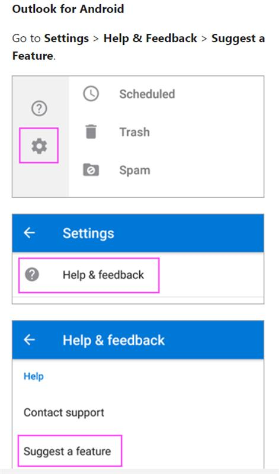This screenshot has height=474, width=279.
Task: Open the Trash folder label
Action: pos(134,132)
